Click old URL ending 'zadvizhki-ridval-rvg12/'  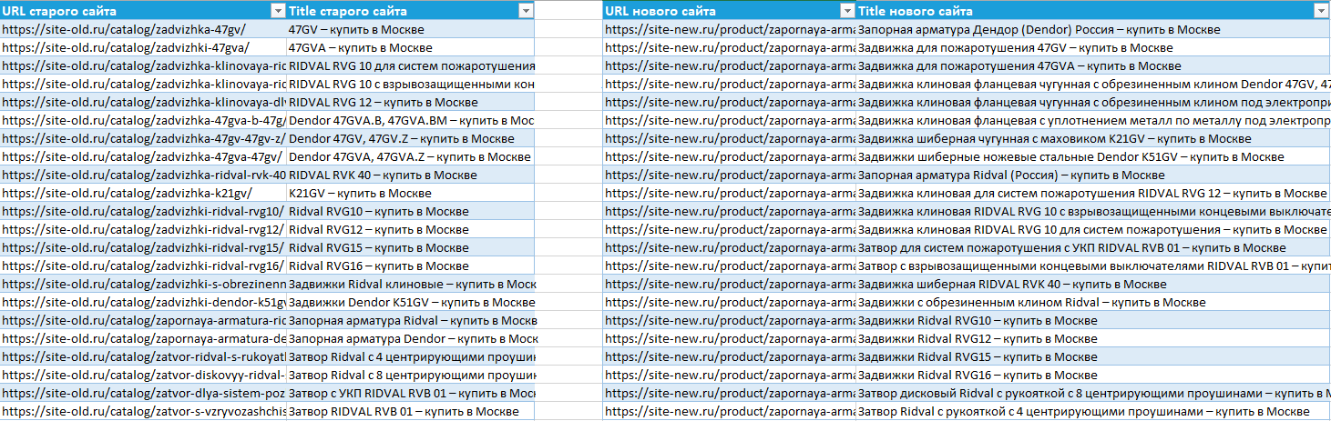[143, 229]
